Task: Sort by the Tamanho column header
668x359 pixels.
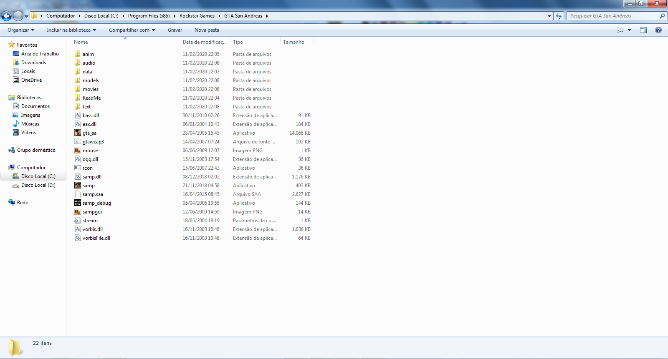Action: pyautogui.click(x=297, y=42)
